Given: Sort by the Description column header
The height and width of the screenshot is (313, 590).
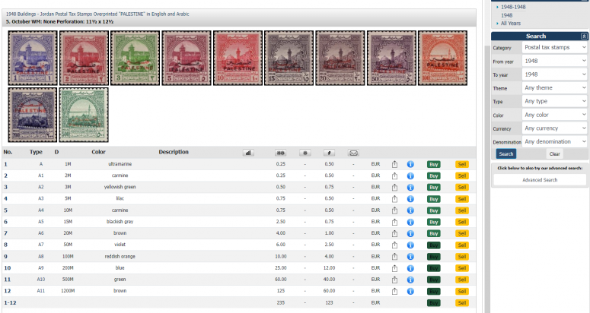Looking at the screenshot, I should pos(174,152).
